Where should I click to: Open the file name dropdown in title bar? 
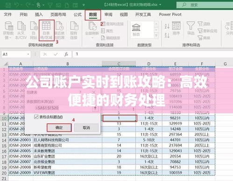[160, 5]
